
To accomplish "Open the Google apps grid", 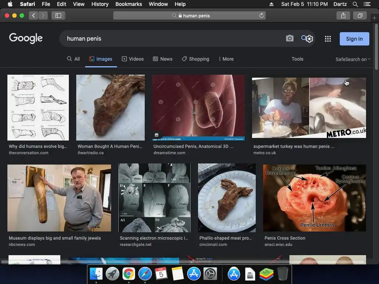I will 328,38.
